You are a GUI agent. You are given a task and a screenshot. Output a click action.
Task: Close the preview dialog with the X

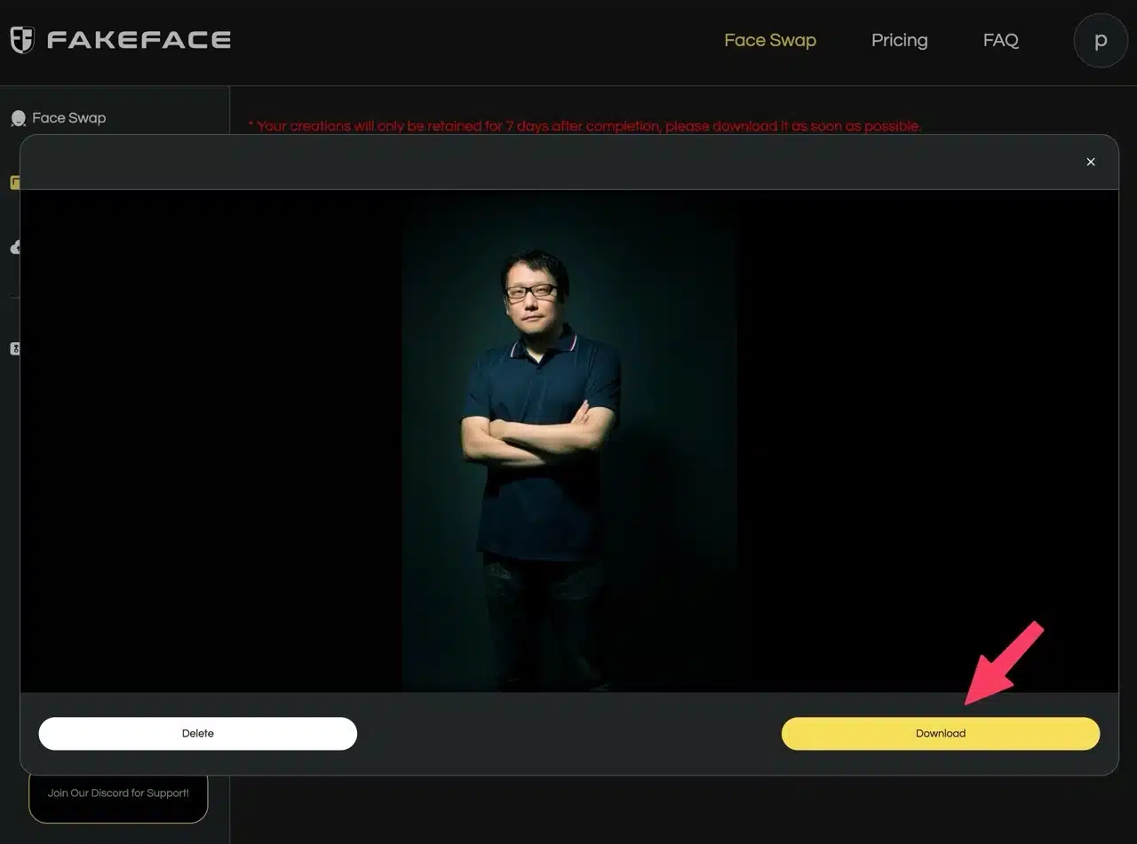click(1091, 162)
